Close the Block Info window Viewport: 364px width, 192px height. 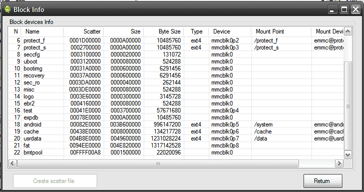click(356, 9)
